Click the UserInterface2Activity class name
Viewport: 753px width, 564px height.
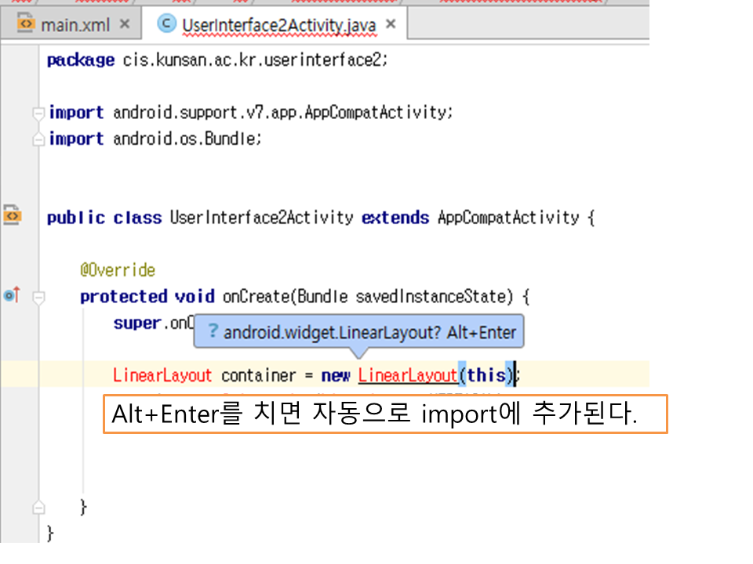[261, 217]
